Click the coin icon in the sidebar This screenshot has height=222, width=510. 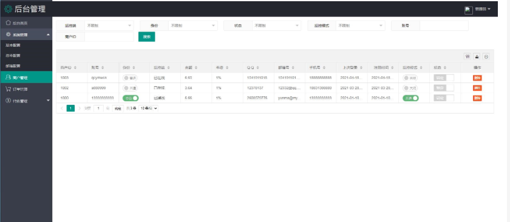8,101
